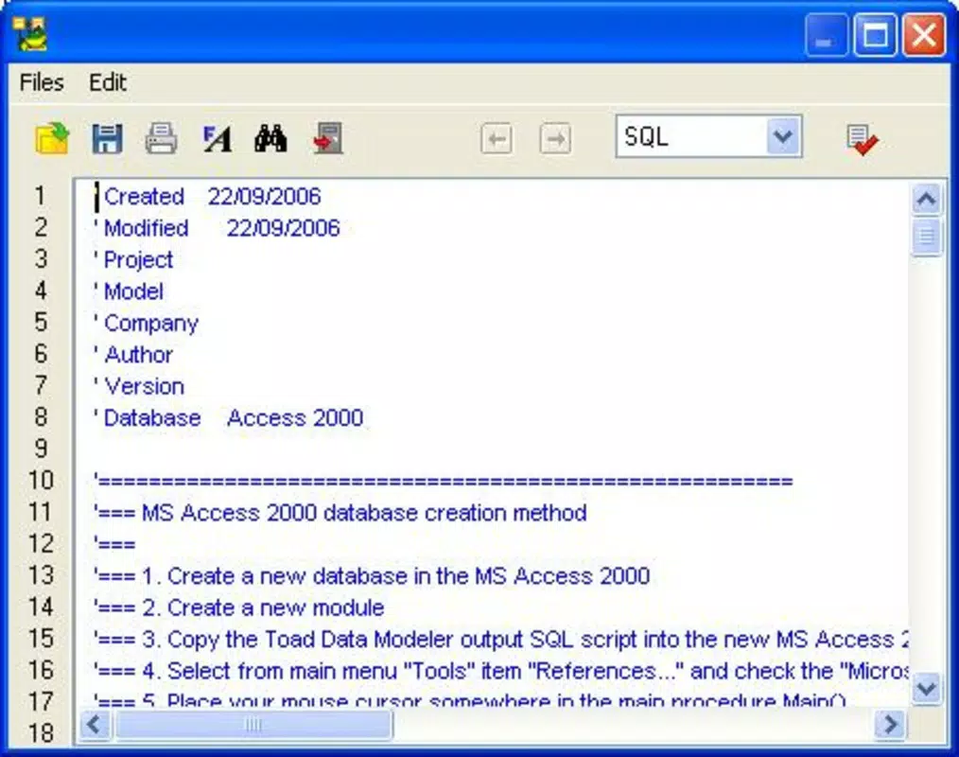The image size is (959, 757).
Task: Open the Files menu
Action: (42, 82)
